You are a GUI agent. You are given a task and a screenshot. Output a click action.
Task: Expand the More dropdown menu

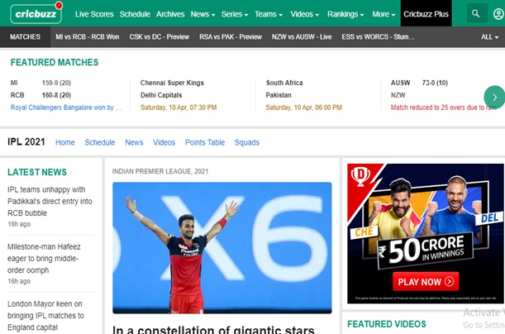384,14
